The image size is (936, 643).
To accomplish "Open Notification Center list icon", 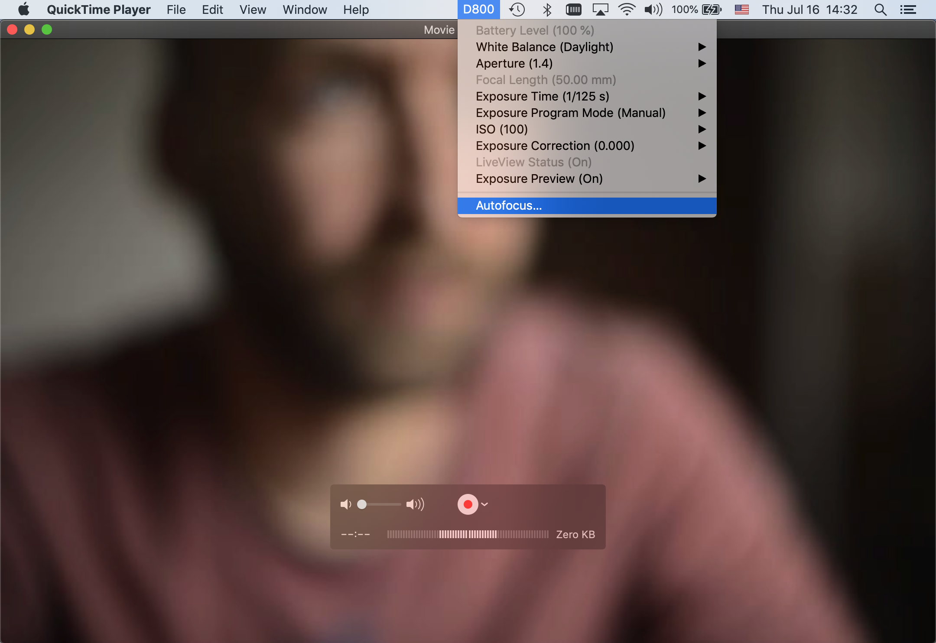I will (x=908, y=10).
